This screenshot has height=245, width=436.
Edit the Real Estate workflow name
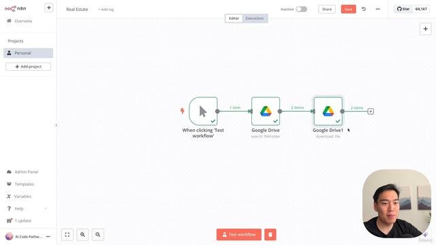(x=77, y=9)
